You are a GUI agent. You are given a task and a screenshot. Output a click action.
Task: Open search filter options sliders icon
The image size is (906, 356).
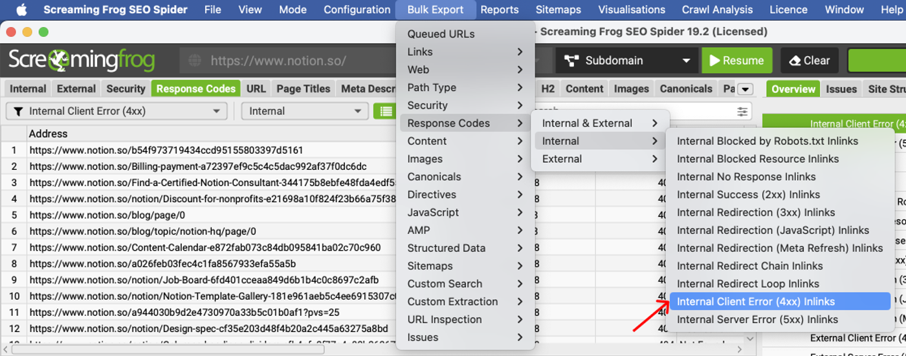742,112
